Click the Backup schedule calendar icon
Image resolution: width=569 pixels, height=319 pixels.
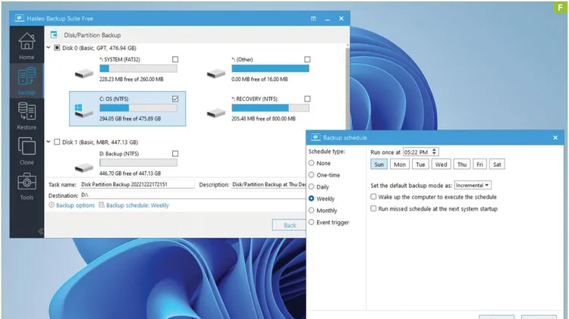click(x=102, y=205)
